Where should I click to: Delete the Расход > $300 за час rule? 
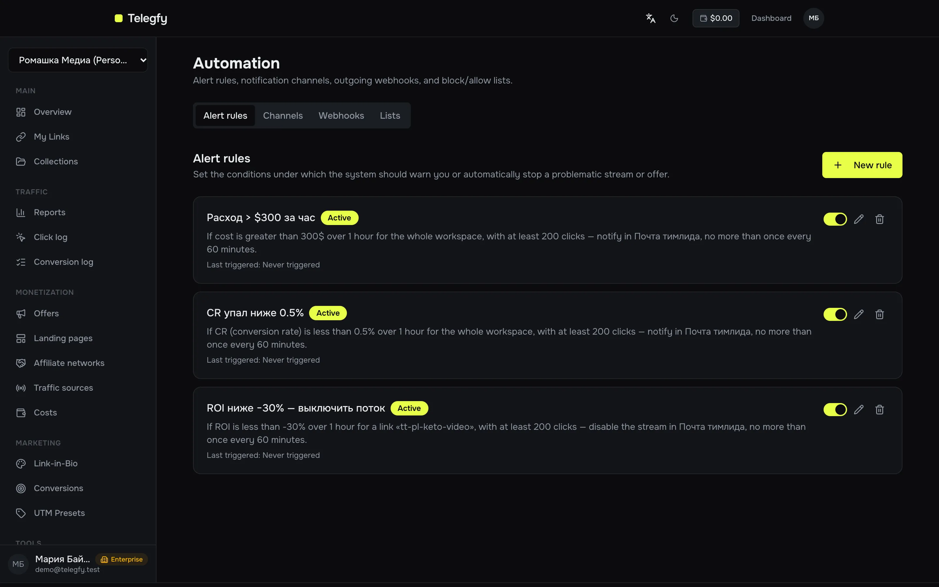click(880, 219)
